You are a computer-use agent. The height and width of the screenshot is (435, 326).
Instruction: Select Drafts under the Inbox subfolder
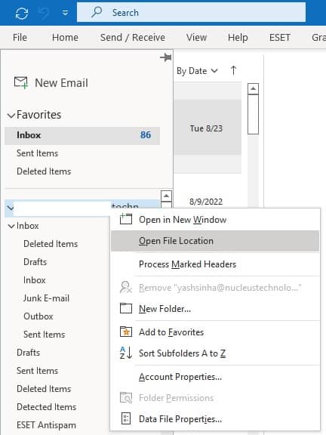(x=35, y=262)
